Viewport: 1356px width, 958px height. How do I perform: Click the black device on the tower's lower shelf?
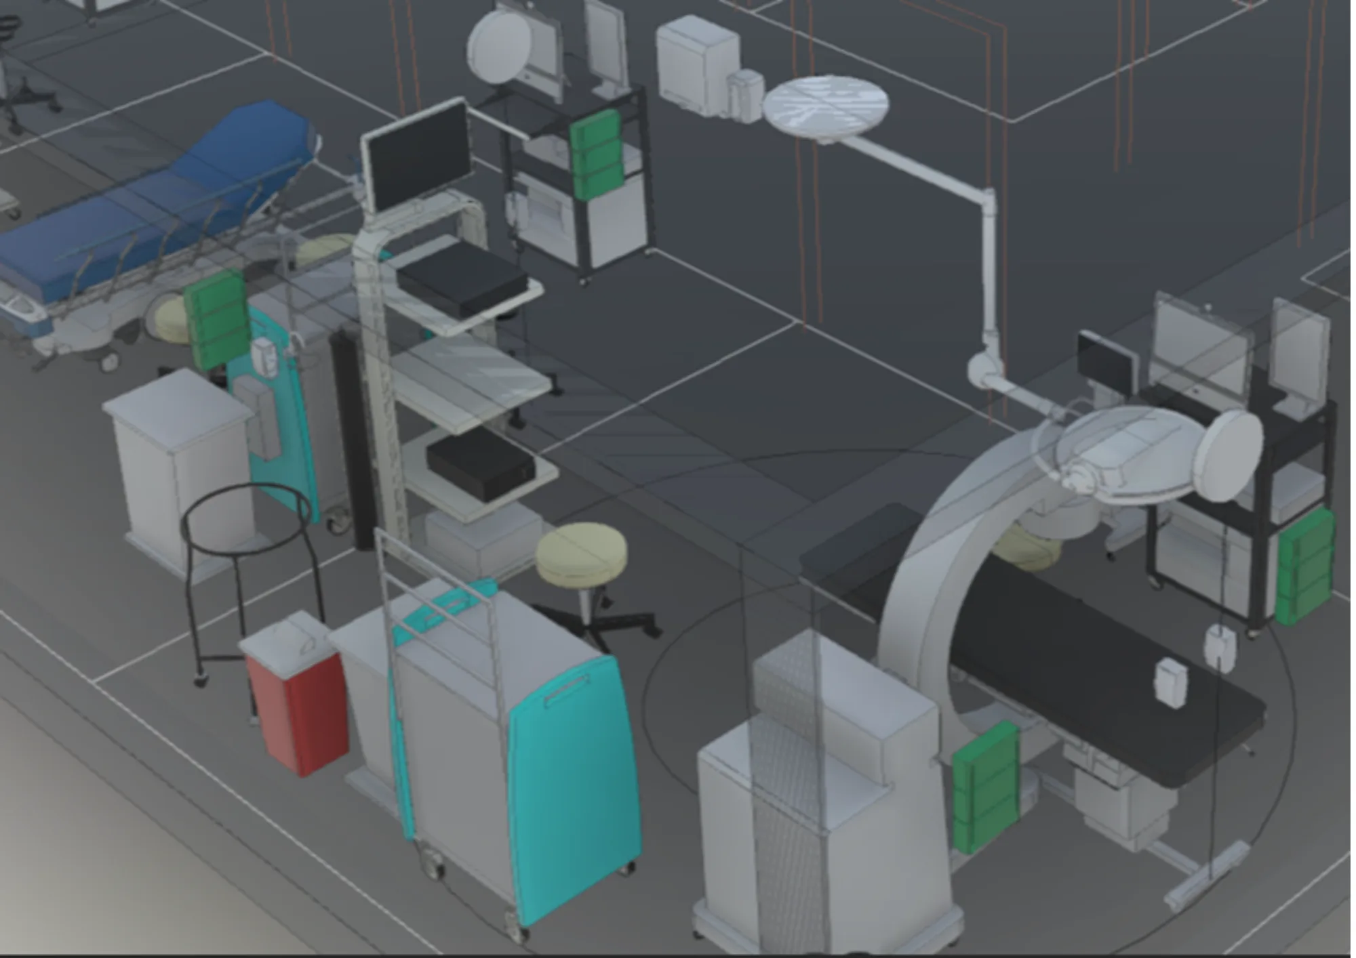481,464
